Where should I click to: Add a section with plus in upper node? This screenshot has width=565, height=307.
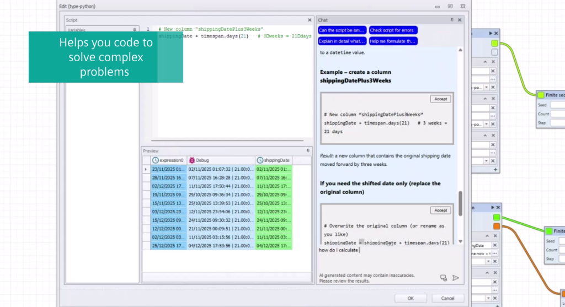point(495,170)
